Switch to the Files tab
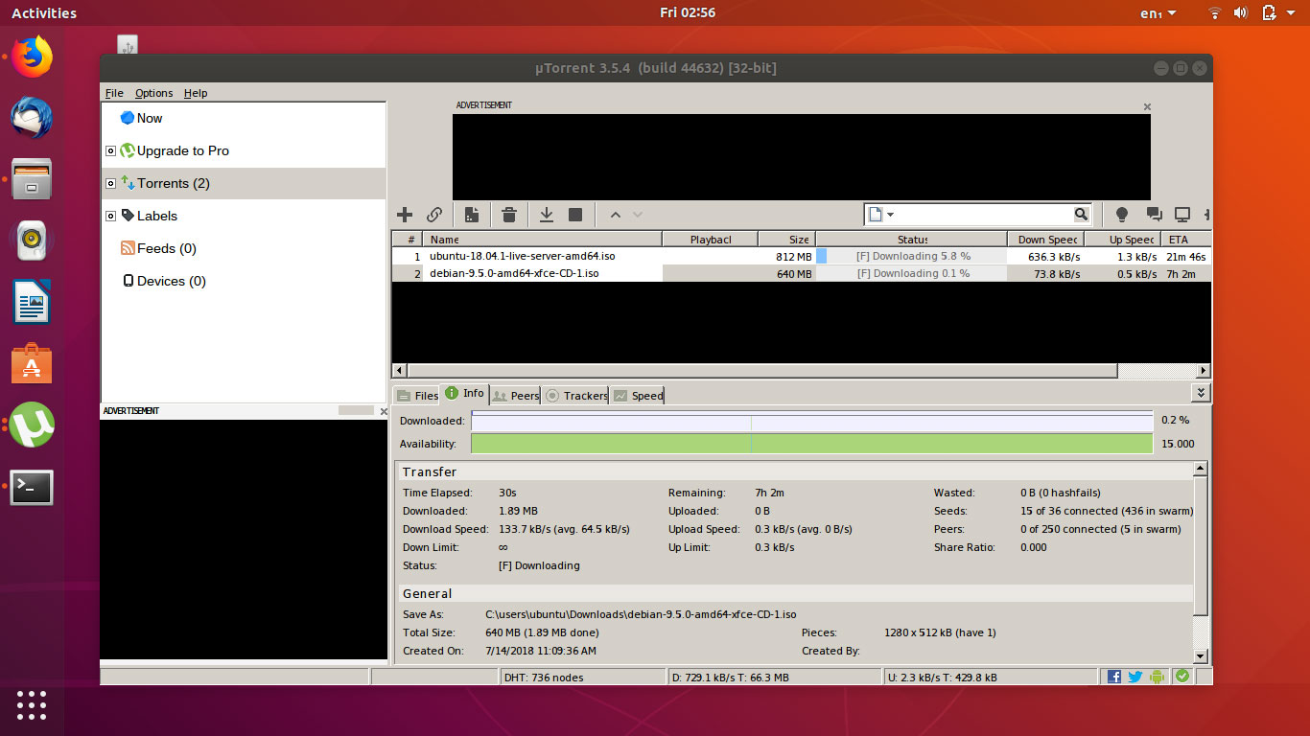 415,396
